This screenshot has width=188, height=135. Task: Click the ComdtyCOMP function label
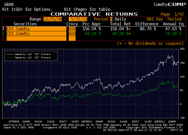170,4
